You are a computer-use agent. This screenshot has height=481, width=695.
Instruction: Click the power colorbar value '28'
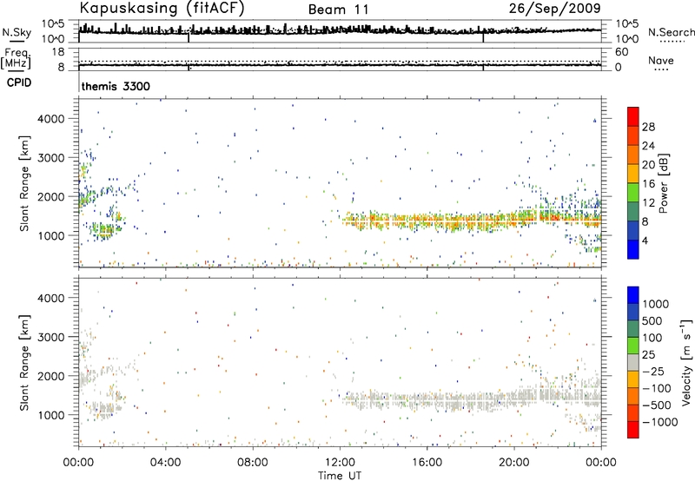648,127
